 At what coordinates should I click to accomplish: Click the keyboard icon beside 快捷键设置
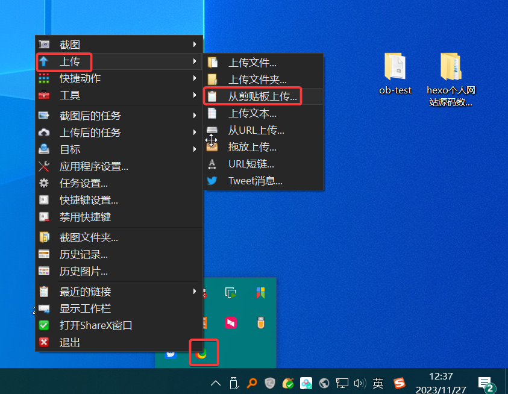tap(44, 200)
